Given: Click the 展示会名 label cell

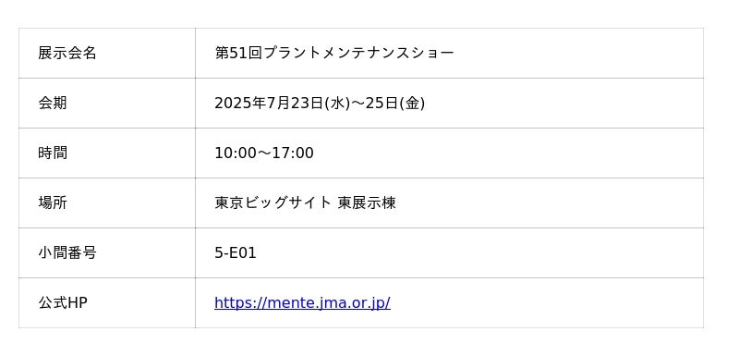Looking at the screenshot, I should coord(107,53).
